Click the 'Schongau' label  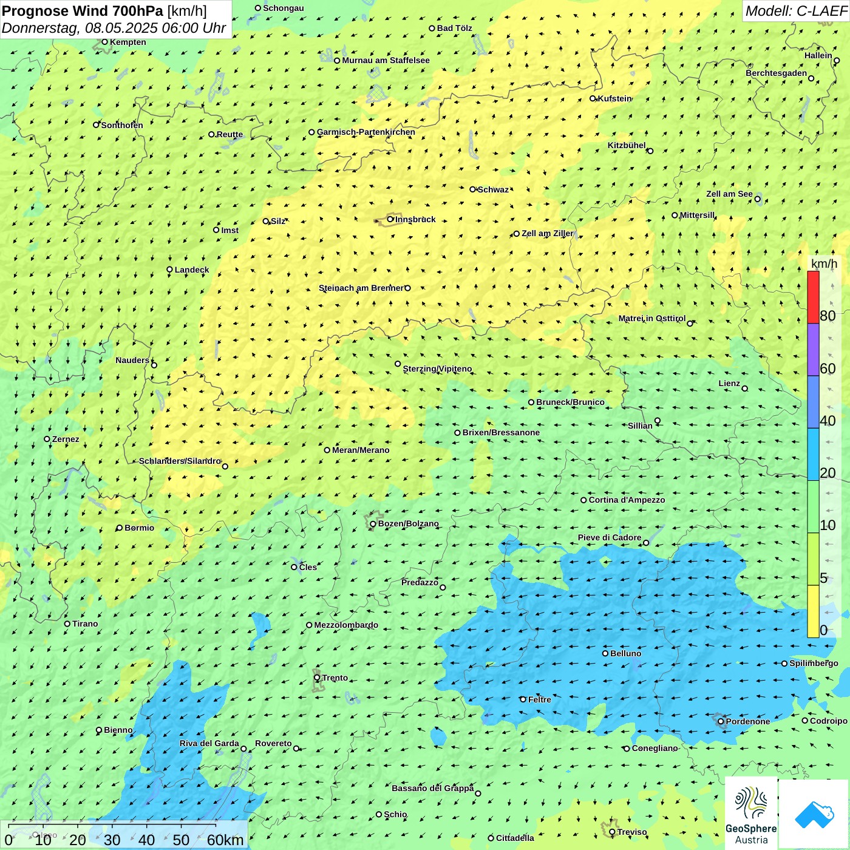pyautogui.click(x=284, y=8)
